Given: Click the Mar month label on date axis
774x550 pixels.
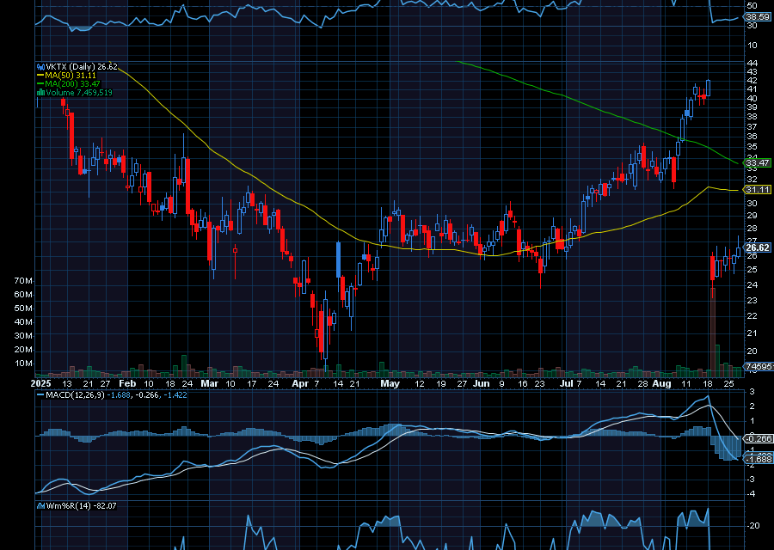Looking at the screenshot, I should (209, 384).
